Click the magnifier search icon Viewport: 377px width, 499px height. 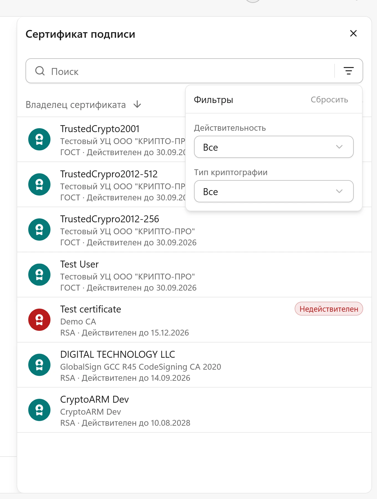click(x=40, y=71)
